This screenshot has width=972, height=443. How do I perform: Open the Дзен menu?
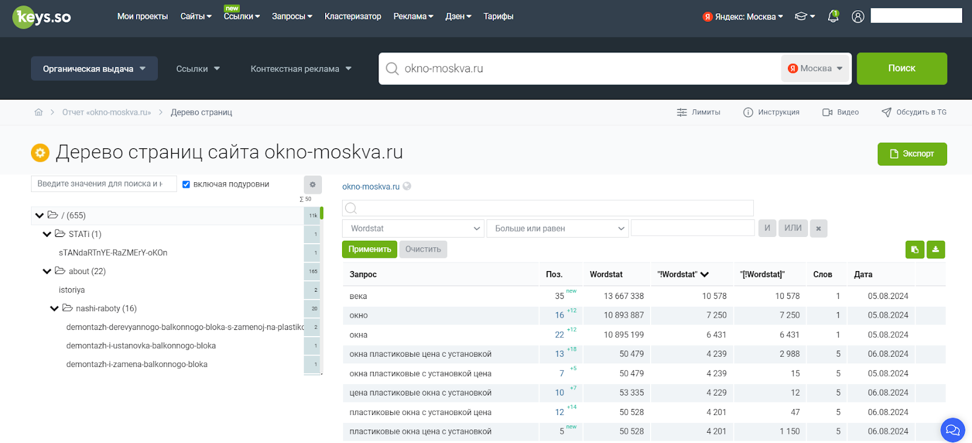pos(458,16)
